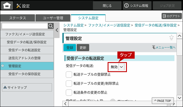Screen dimensions: 183x107
Task: Open 受信データの保存設定 sidebar item
Action: pyautogui.click(x=27, y=74)
